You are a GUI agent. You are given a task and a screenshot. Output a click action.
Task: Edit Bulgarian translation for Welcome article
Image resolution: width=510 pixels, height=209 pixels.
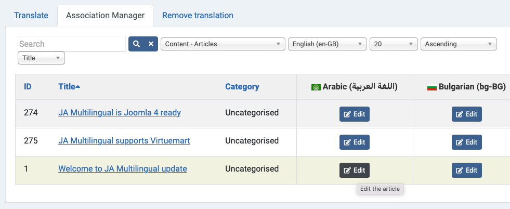(x=467, y=170)
